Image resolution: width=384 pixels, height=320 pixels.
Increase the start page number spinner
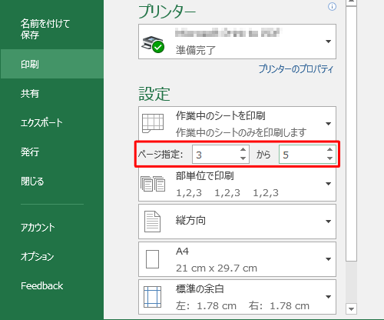(243, 150)
